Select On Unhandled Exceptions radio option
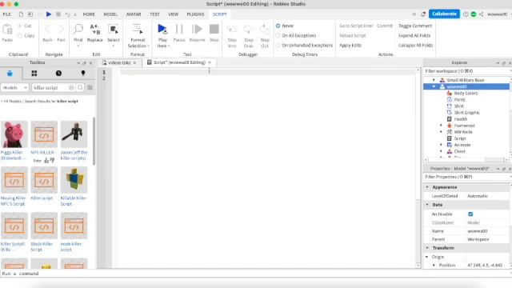Screen dimensions: 512x288 (278, 46)
